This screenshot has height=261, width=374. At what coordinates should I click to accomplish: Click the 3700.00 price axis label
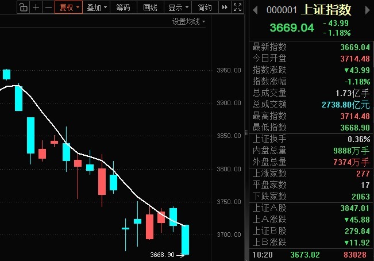coord(229,235)
